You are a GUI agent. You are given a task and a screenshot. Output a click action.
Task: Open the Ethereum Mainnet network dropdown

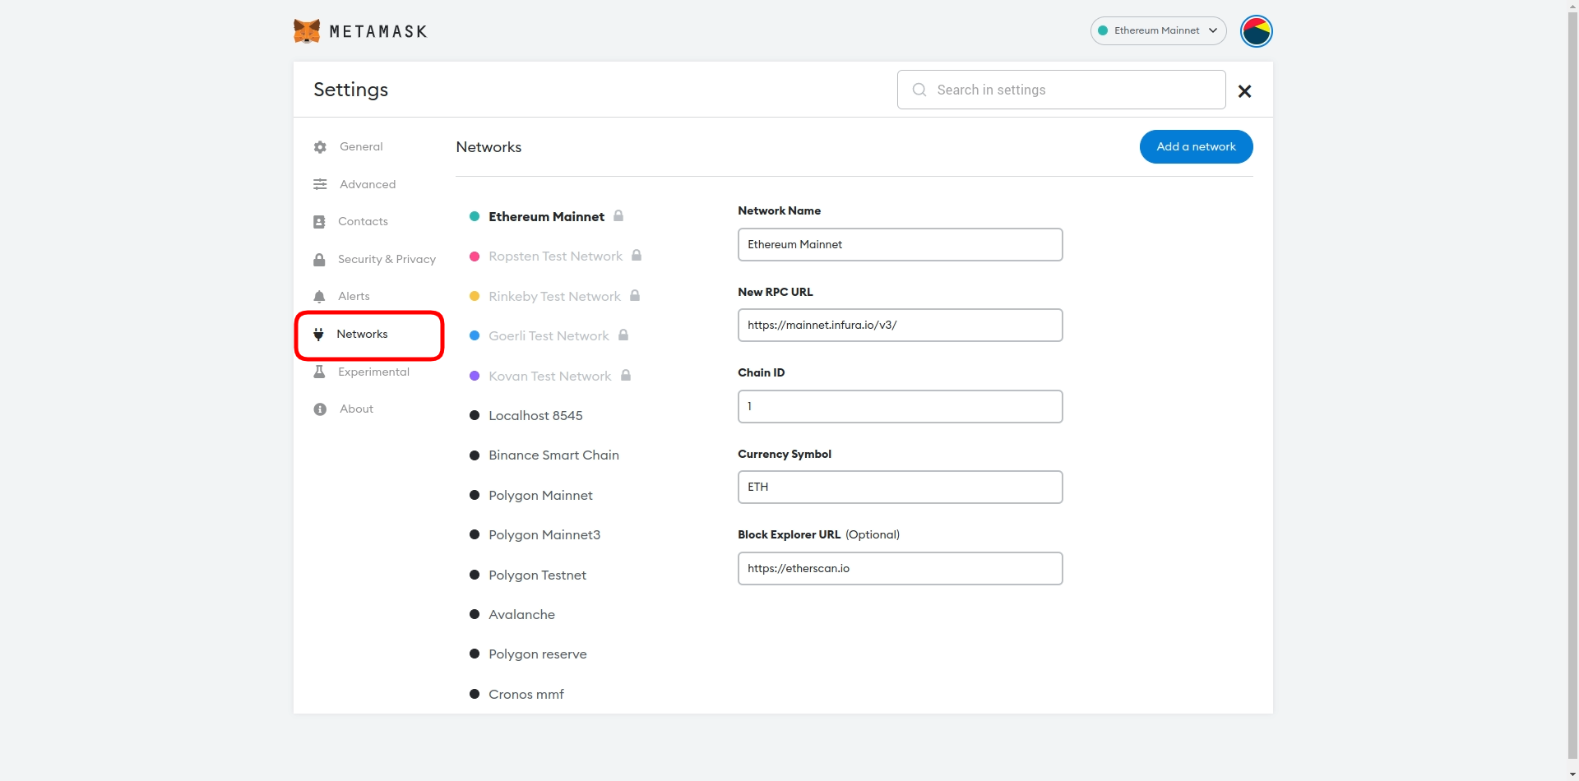[1158, 30]
